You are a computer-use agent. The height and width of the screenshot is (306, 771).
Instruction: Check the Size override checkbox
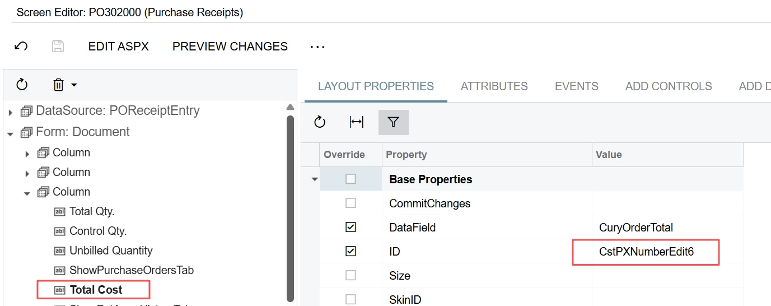point(351,275)
